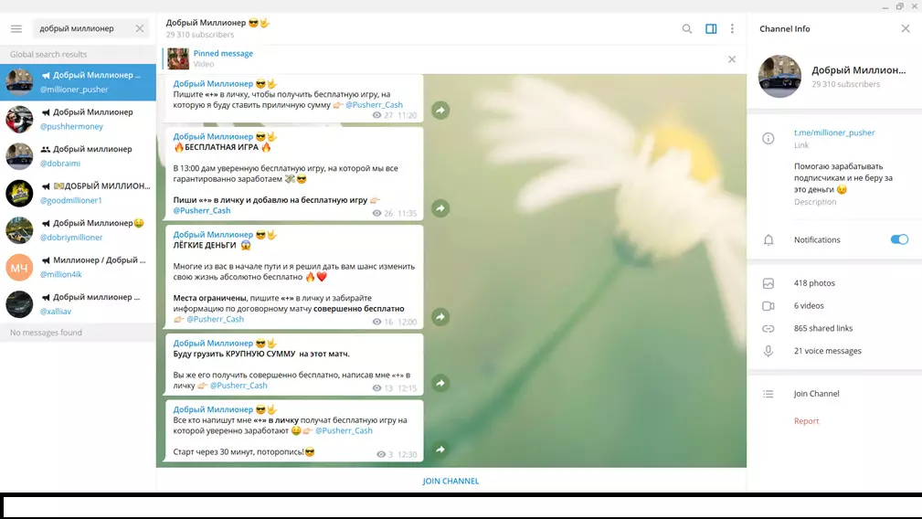The height and width of the screenshot is (519, 922).
Task: Forward the message timed 11:20
Action: 440,111
